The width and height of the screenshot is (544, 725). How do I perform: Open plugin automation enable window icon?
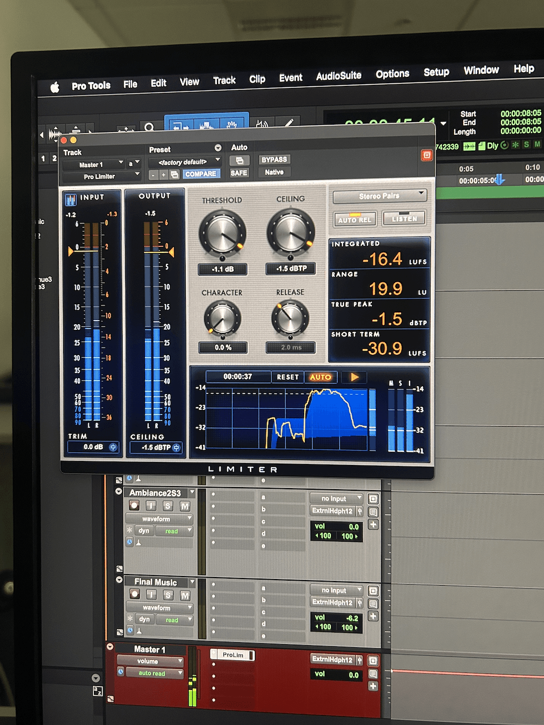click(240, 161)
